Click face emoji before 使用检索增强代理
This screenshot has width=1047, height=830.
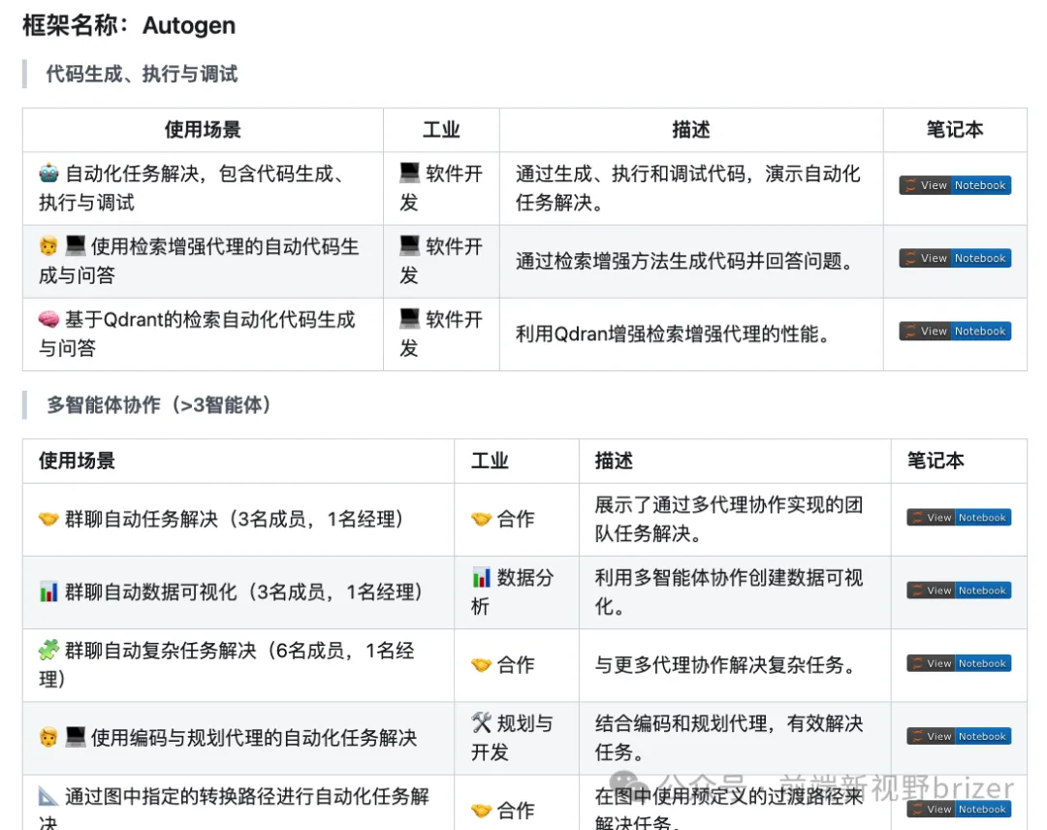(x=48, y=246)
